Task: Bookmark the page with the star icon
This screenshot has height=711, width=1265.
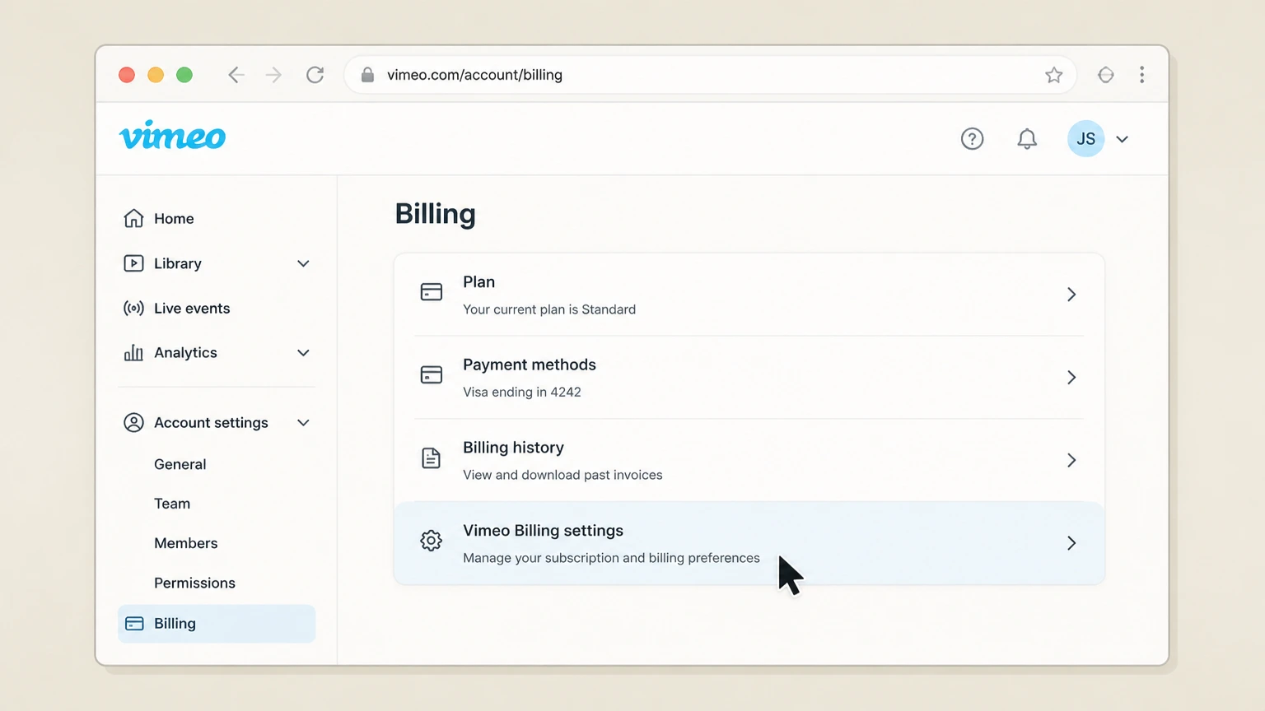Action: click(x=1053, y=75)
